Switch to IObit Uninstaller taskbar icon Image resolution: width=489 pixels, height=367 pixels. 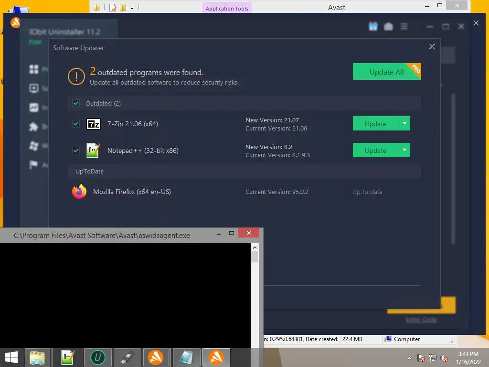[97, 357]
